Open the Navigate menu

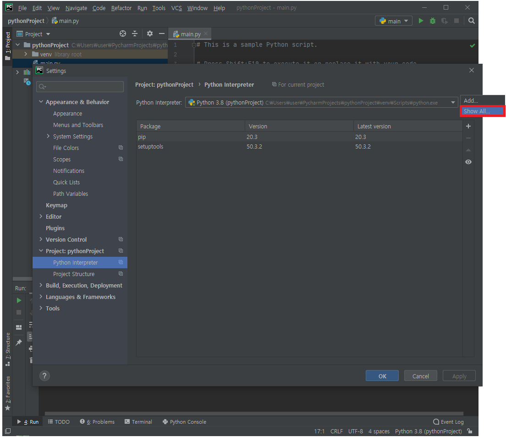pos(76,8)
